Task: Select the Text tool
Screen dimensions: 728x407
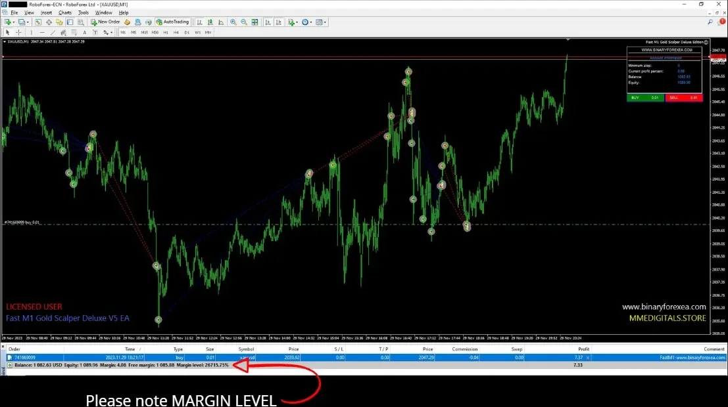Action: coord(84,32)
